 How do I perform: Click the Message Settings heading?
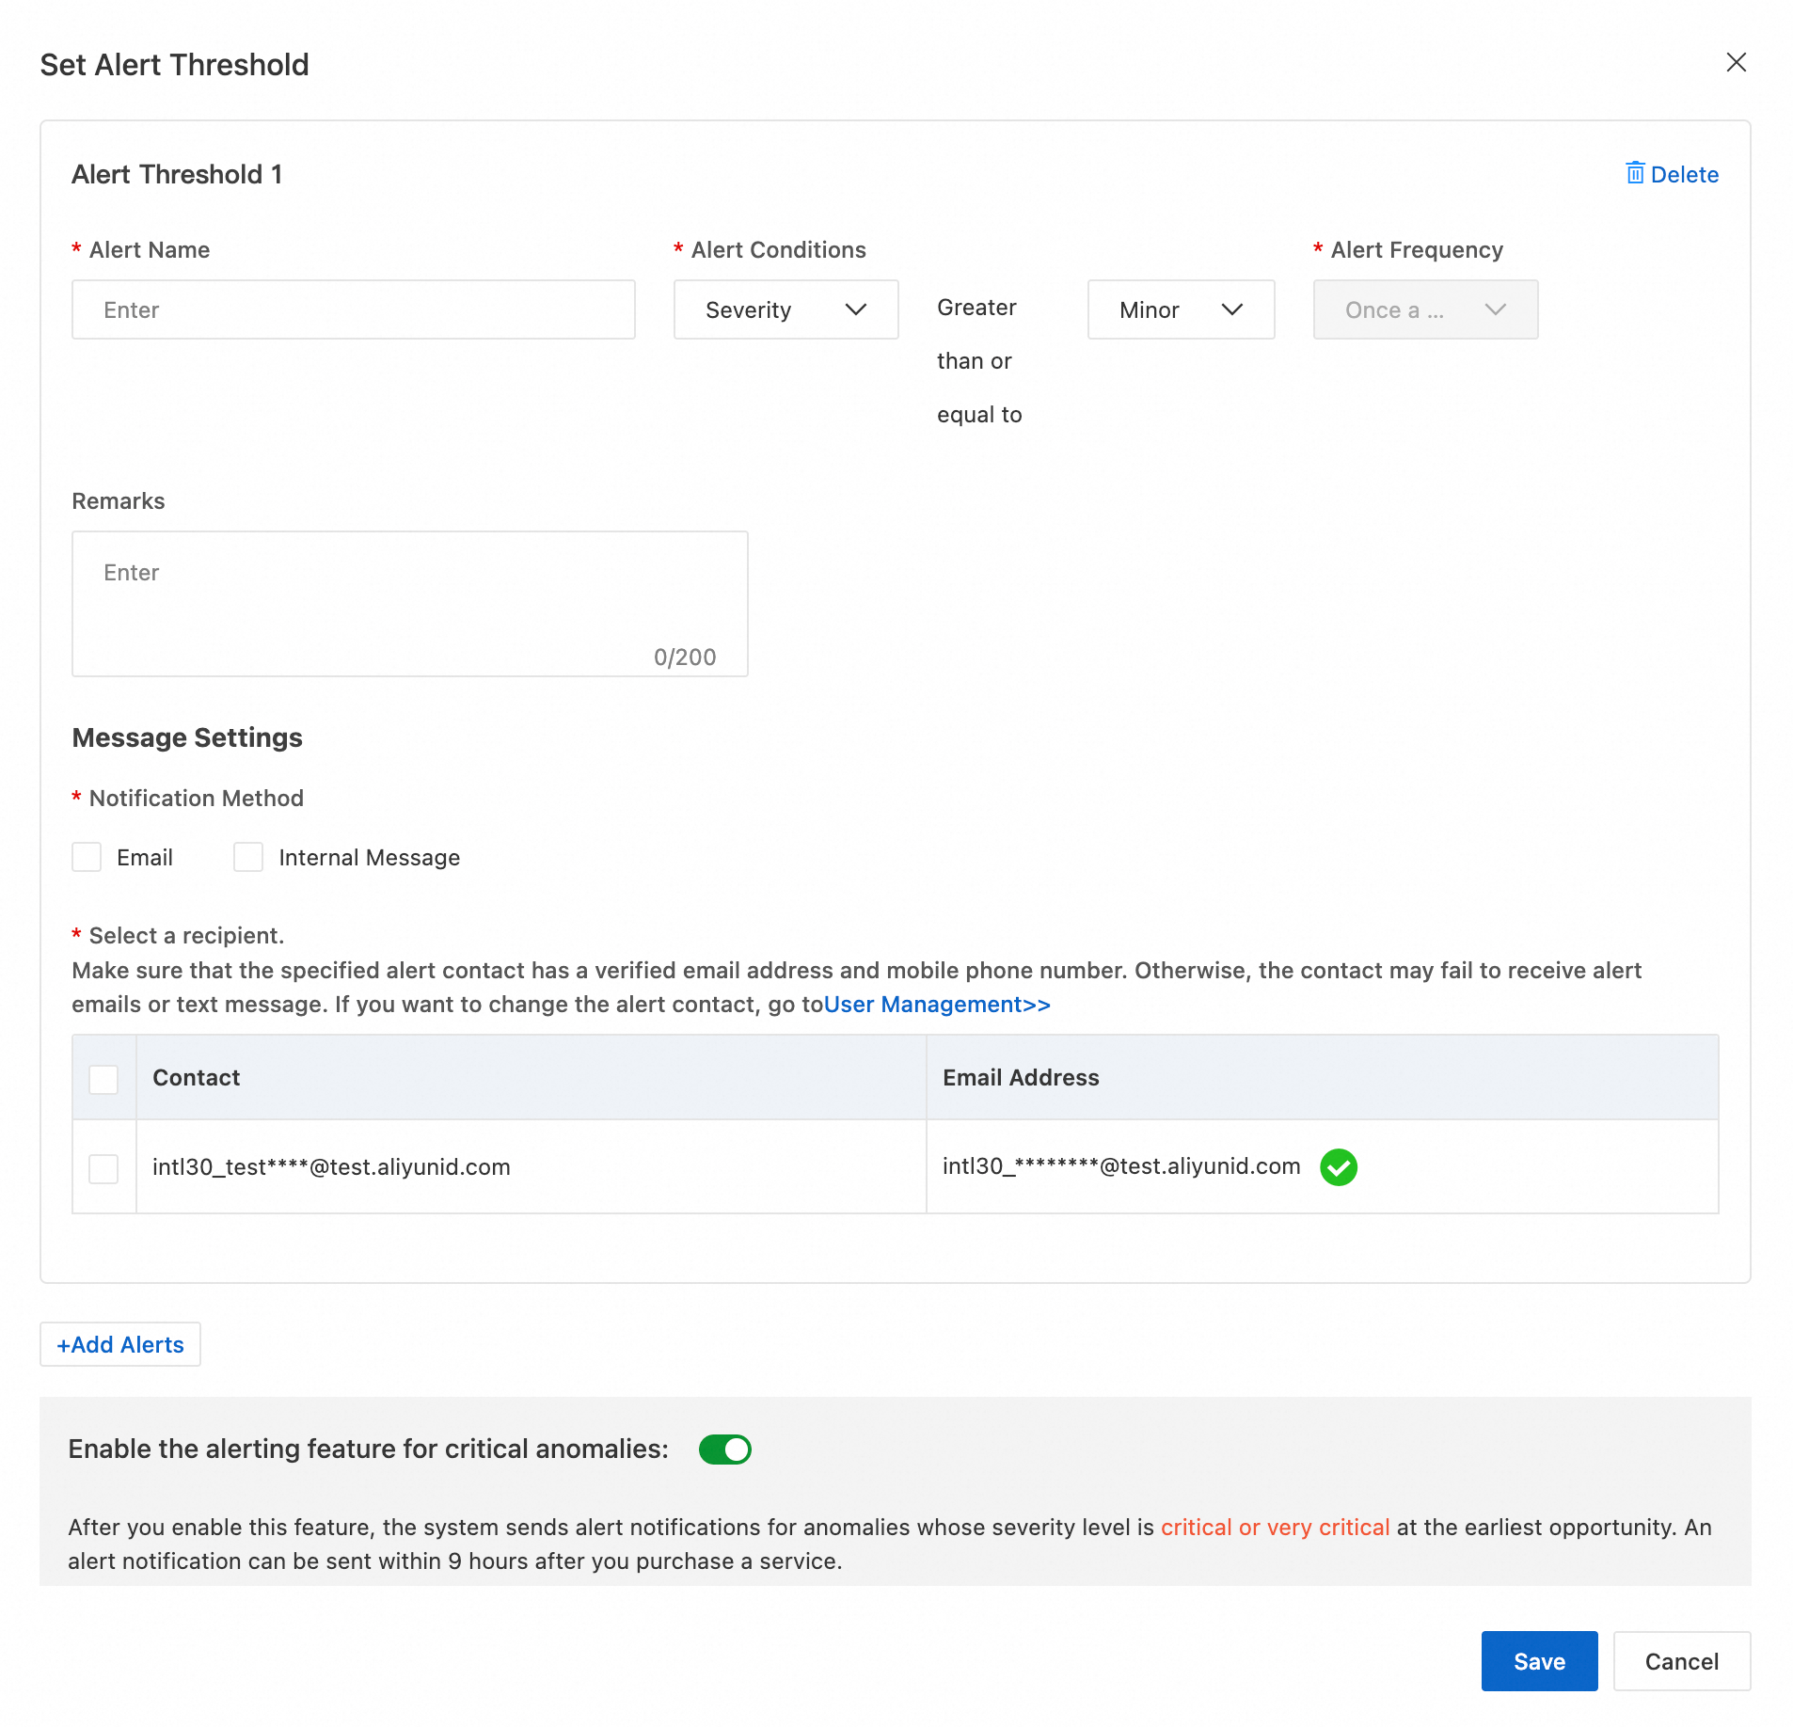[x=187, y=737]
